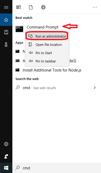Screen dimensions: 101x173
Task: Select Pin to taskbar
Action: 47,61
